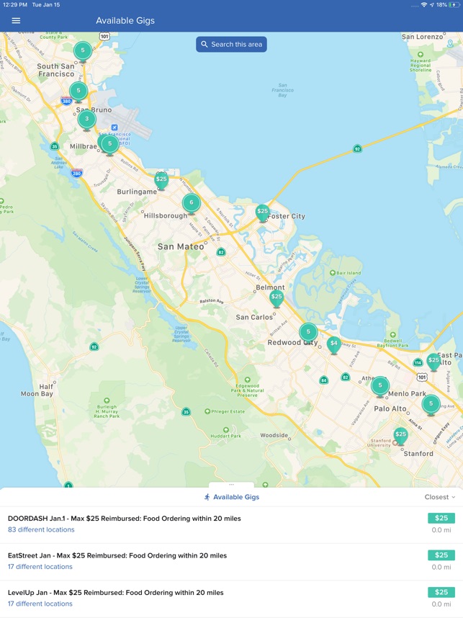Tap cluster marker 5 at South San Francisco

pyautogui.click(x=82, y=51)
